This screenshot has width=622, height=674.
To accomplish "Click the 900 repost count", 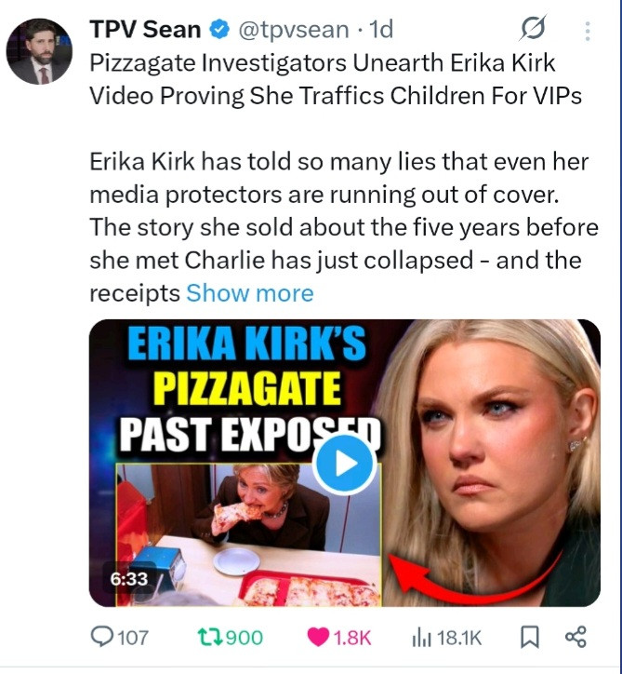I will [244, 638].
